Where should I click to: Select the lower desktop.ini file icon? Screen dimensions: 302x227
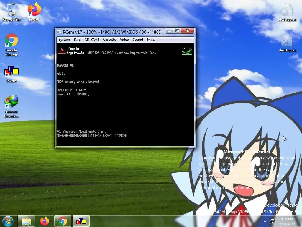coord(287,43)
